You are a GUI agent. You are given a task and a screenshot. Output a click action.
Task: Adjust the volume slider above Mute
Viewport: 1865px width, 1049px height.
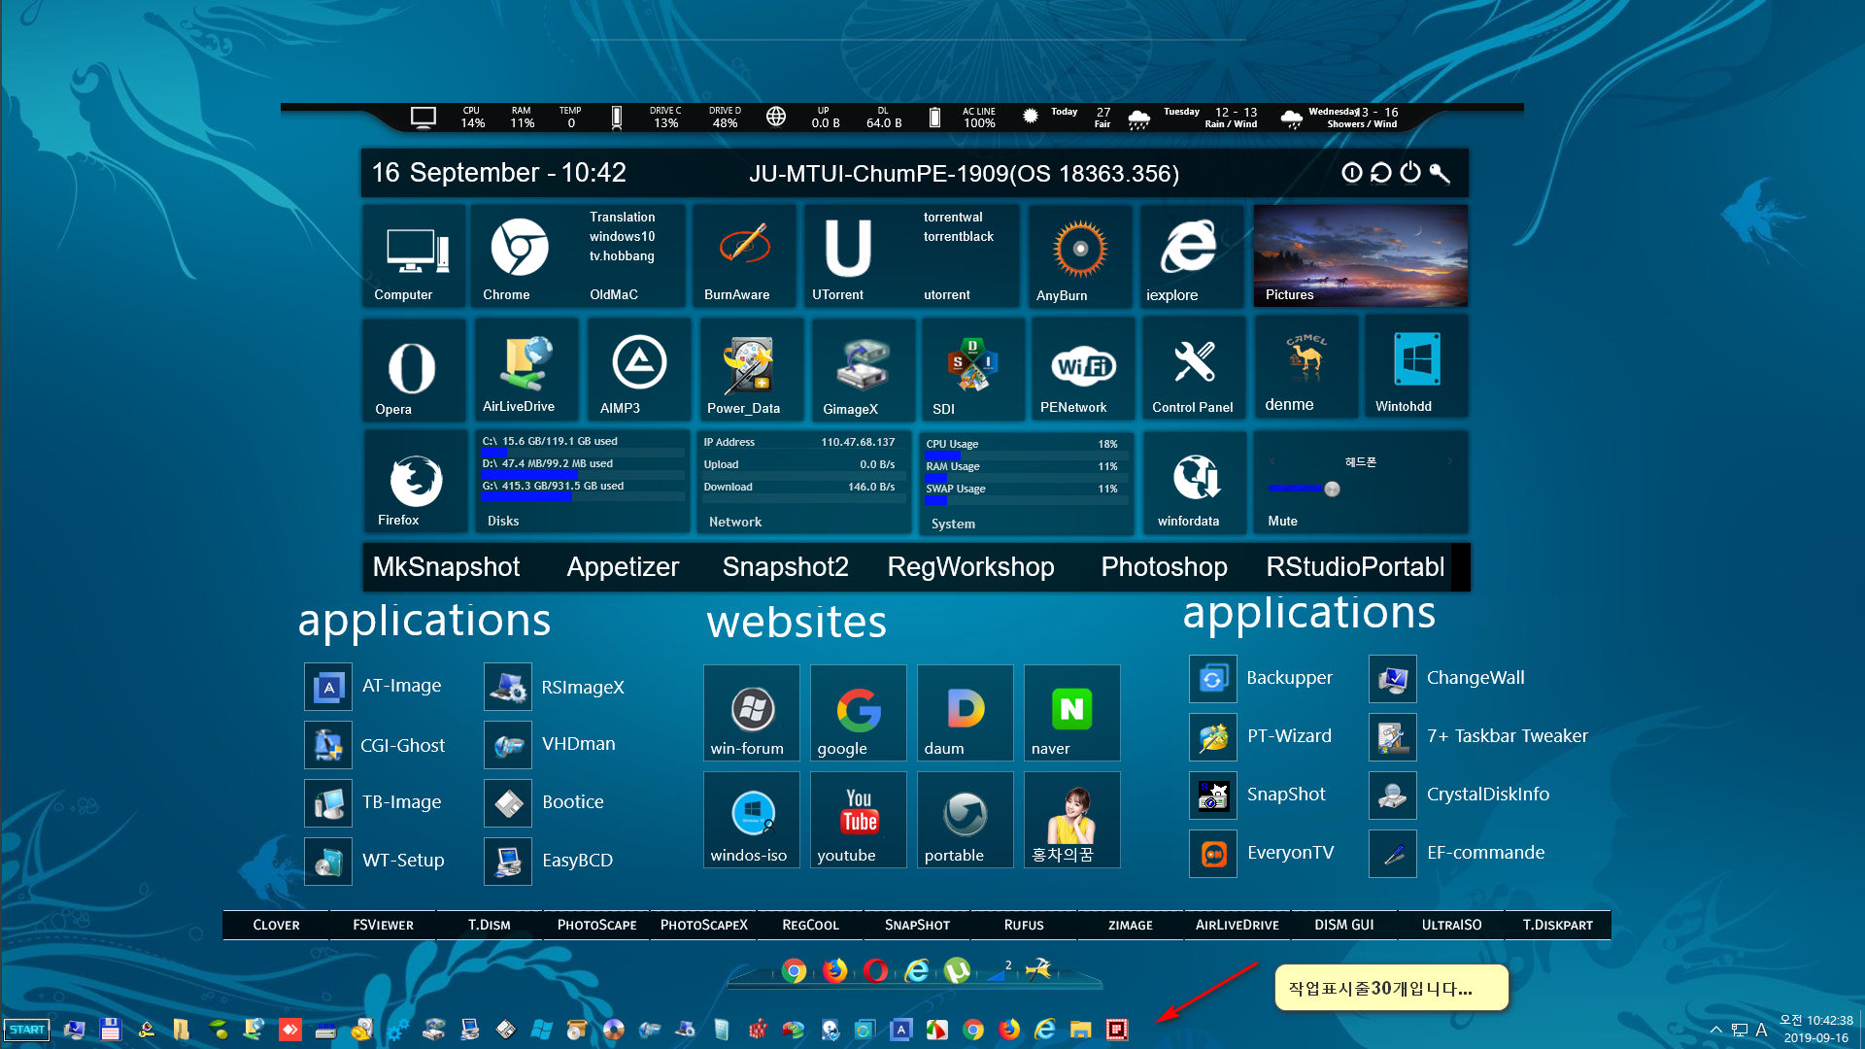1332,489
